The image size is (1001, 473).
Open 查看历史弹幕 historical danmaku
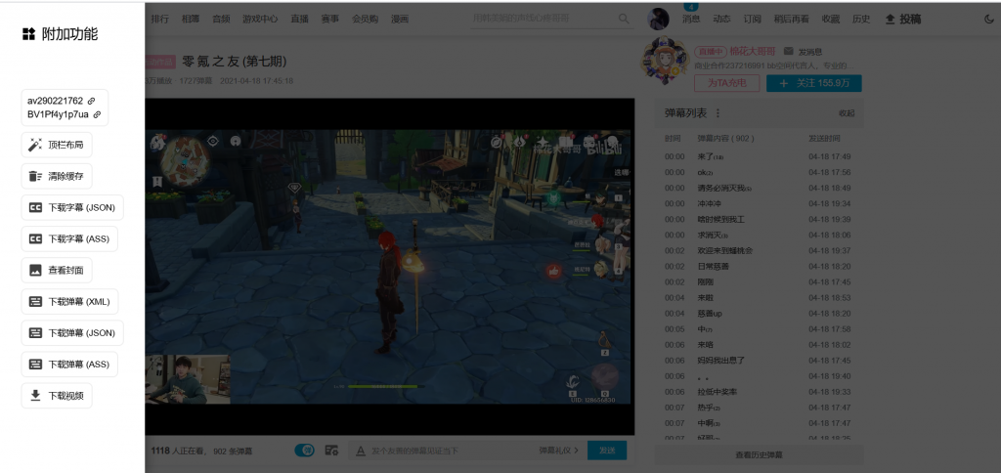(759, 455)
